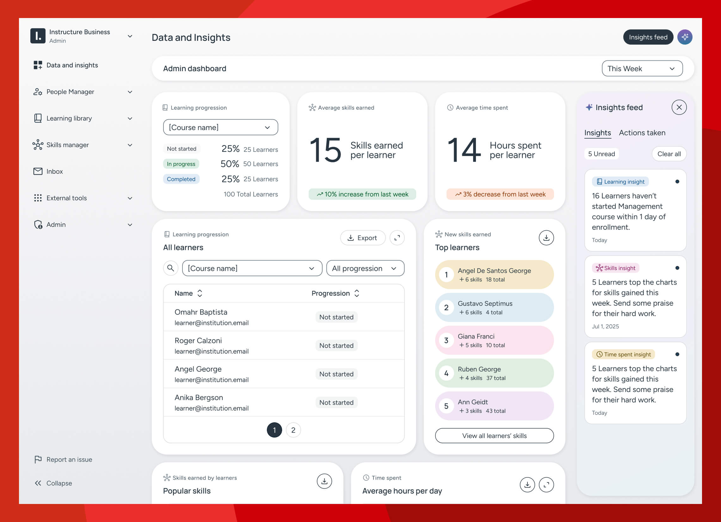Click the Export button
The image size is (721, 522).
pos(362,238)
